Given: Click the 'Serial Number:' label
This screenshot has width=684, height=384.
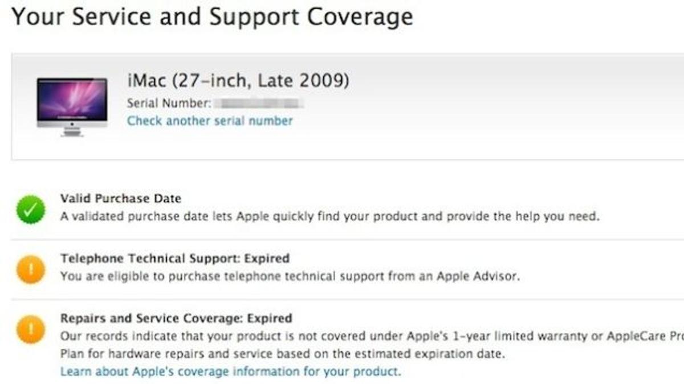Looking at the screenshot, I should (x=169, y=104).
